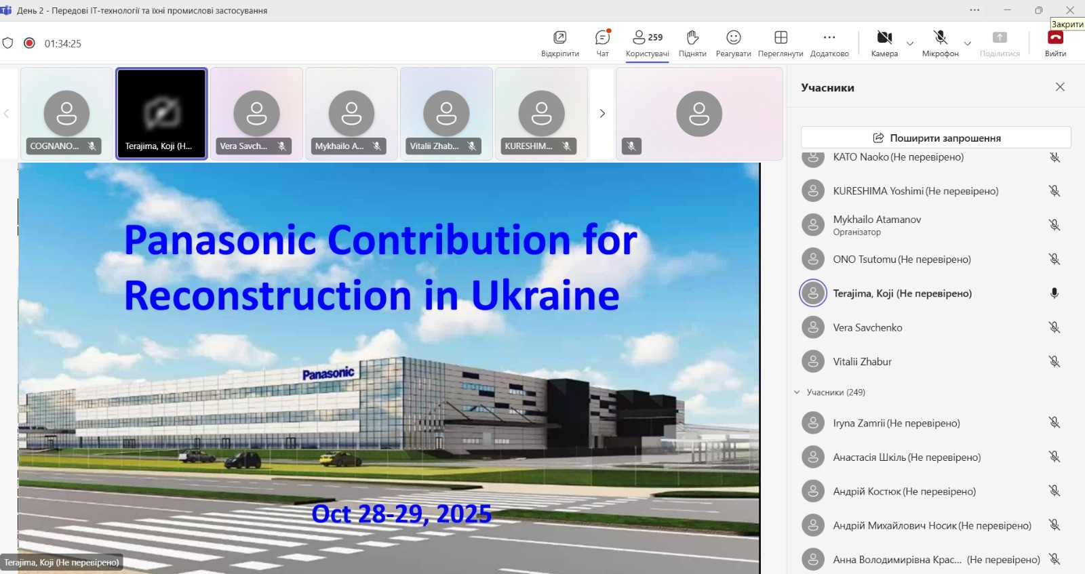Click the shield privacy icon
Image resolution: width=1085 pixels, height=574 pixels.
click(8, 43)
